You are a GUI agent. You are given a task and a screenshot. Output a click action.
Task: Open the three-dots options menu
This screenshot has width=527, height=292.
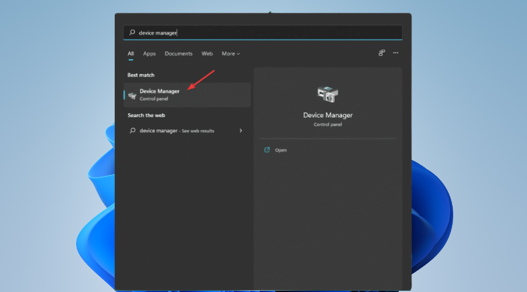tap(396, 53)
